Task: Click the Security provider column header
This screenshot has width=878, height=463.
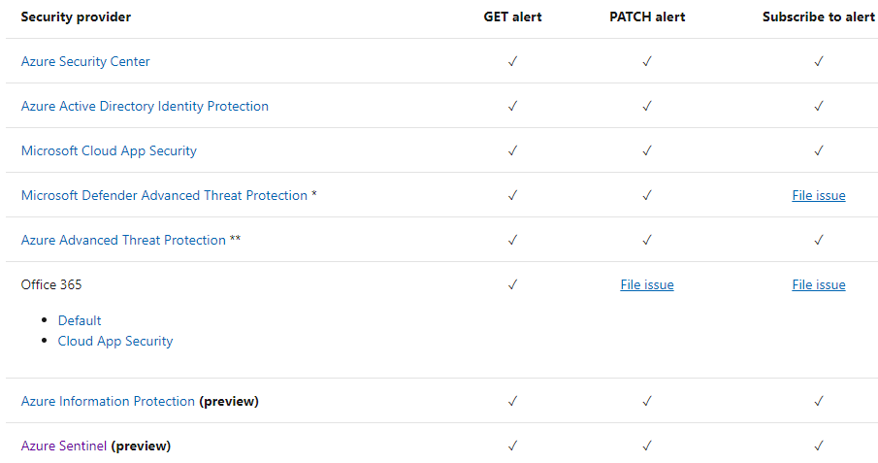Action: click(x=76, y=17)
